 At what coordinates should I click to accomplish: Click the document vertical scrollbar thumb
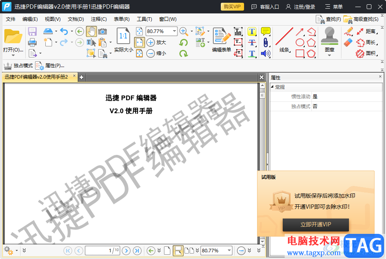tap(262, 95)
